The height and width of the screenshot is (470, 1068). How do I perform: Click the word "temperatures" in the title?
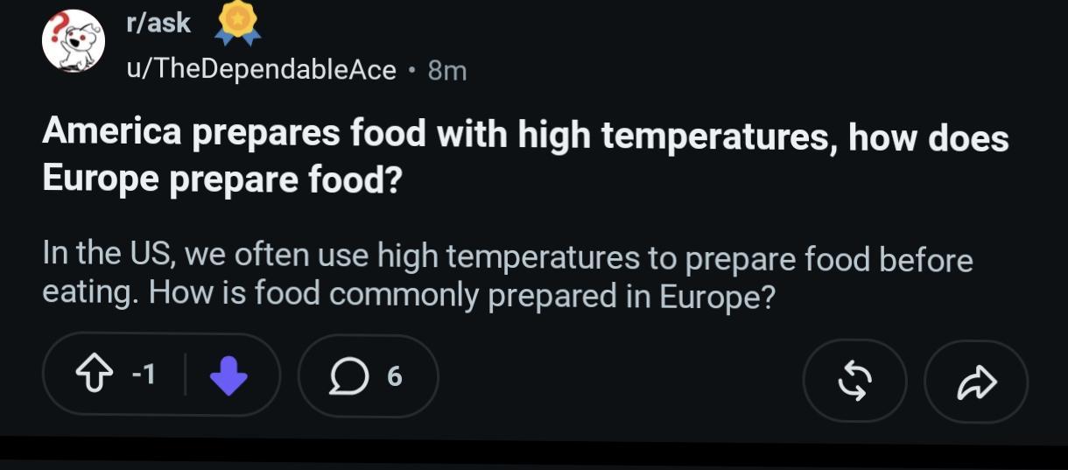(x=684, y=136)
